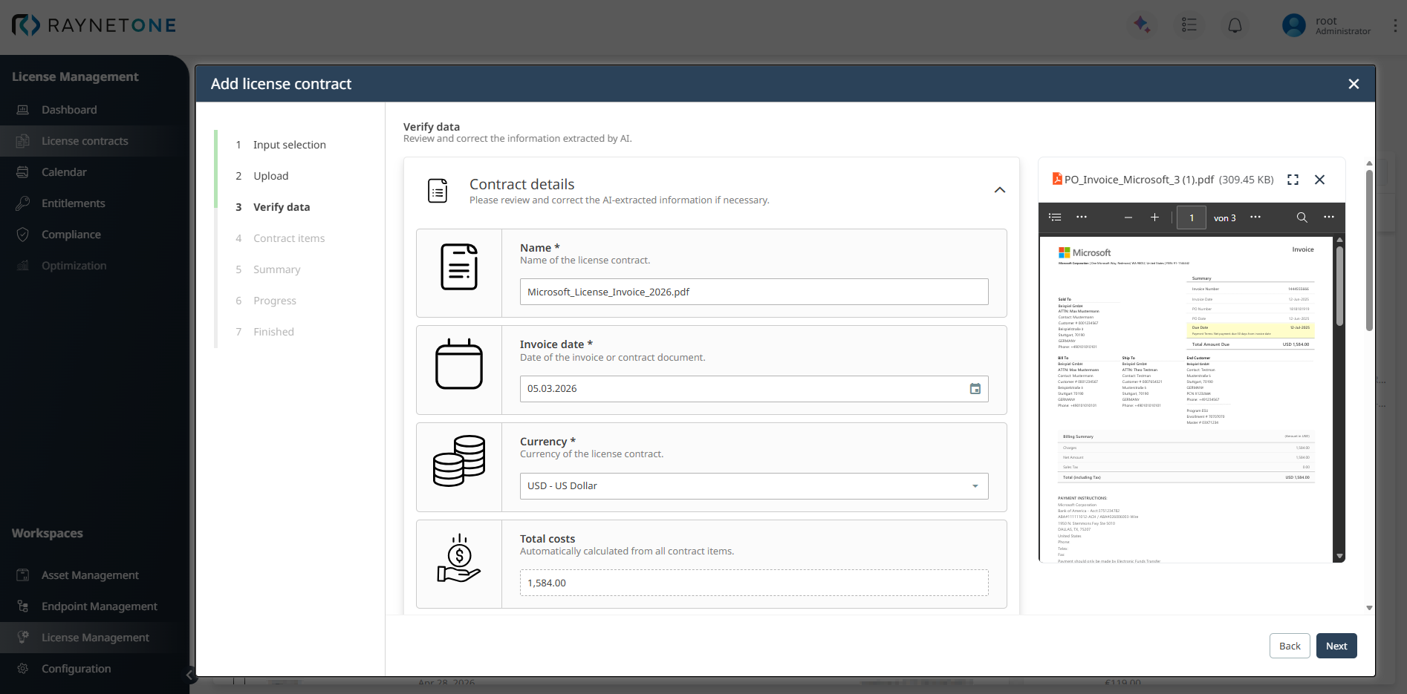Viewport: 1407px width, 694px height.
Task: Edit the contract Name field
Action: click(x=754, y=292)
